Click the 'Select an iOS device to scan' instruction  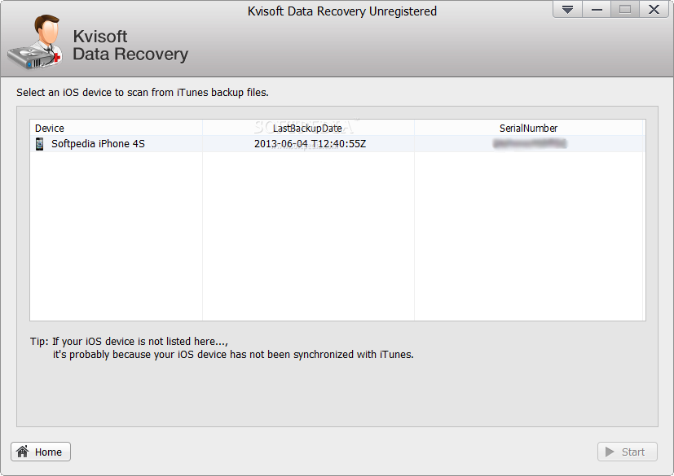(x=143, y=92)
